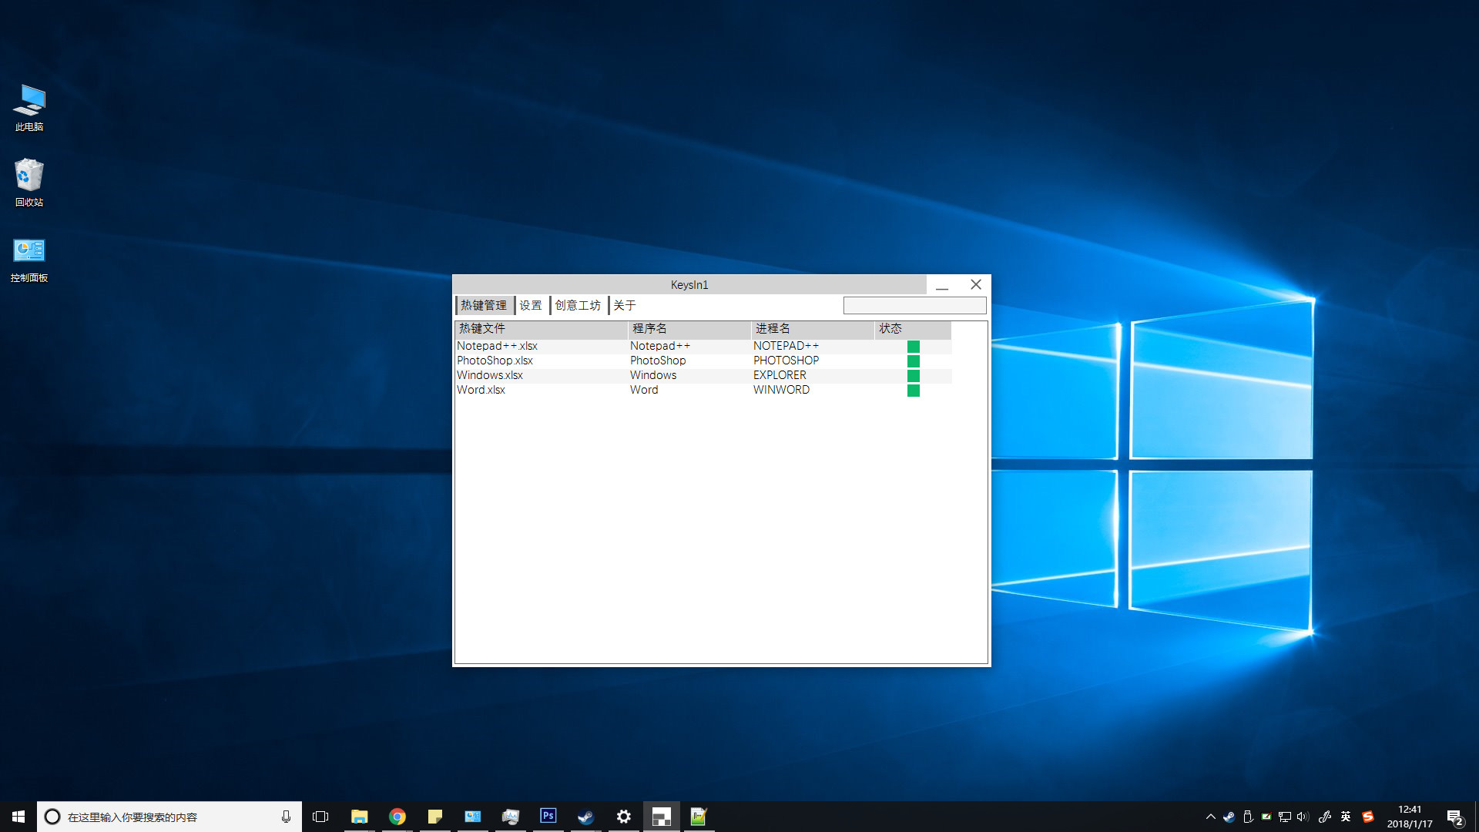Viewport: 1479px width, 832px height.
Task: Open 此电脑 desktop icon
Action: click(29, 108)
